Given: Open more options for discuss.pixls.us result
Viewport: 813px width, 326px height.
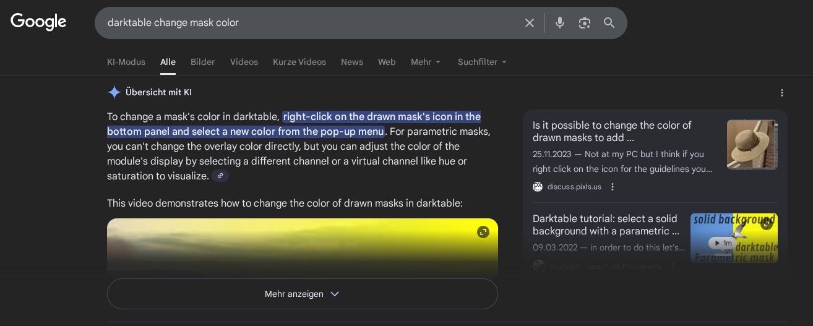Looking at the screenshot, I should (613, 187).
